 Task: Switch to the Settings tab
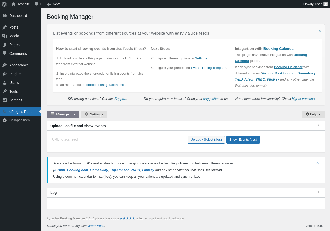[x=94, y=114]
